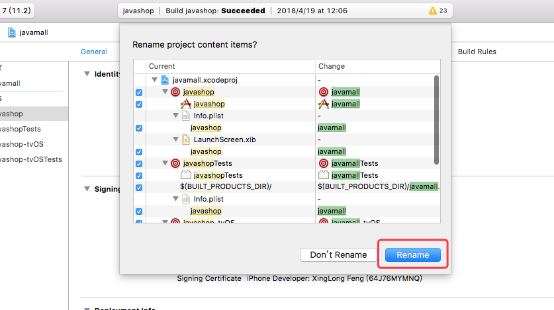Click the Change column header
Viewport: 554px width, 310px height.
(x=378, y=66)
